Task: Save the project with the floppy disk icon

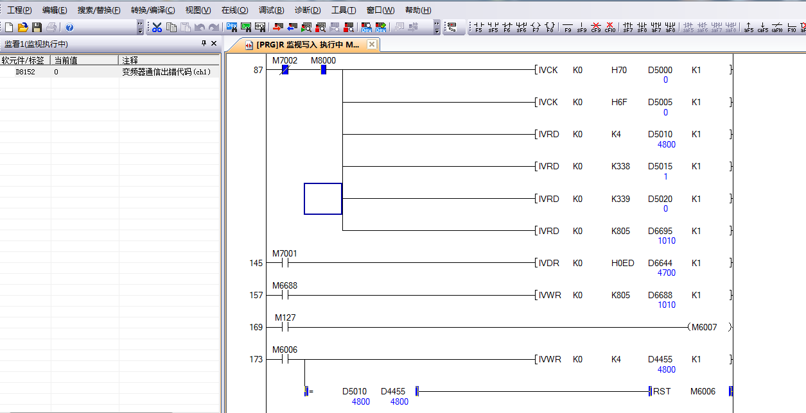Action: click(37, 28)
